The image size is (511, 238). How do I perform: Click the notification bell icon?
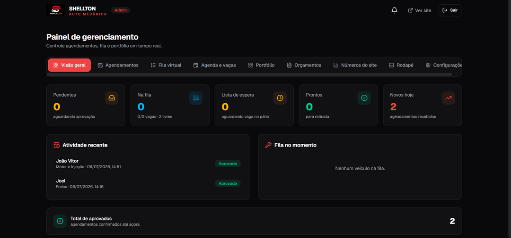coord(394,10)
